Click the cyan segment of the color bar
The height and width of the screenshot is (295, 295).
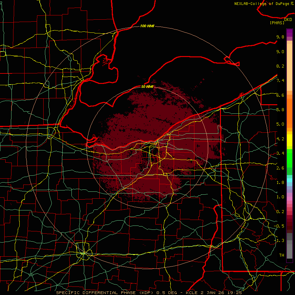(289, 180)
